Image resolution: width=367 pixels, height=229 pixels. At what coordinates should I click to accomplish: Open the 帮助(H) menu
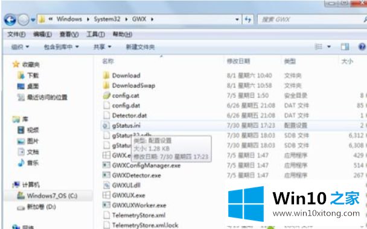(x=123, y=34)
